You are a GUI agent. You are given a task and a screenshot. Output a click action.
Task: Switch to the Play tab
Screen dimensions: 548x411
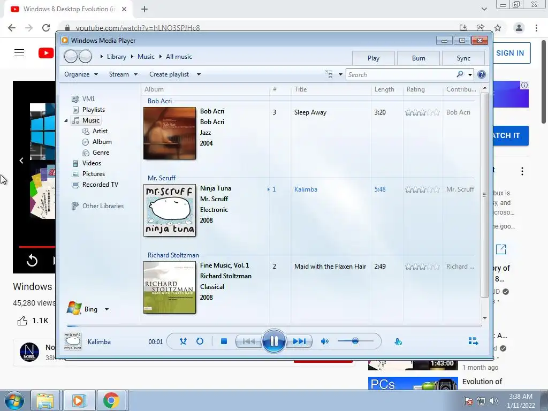pyautogui.click(x=373, y=58)
